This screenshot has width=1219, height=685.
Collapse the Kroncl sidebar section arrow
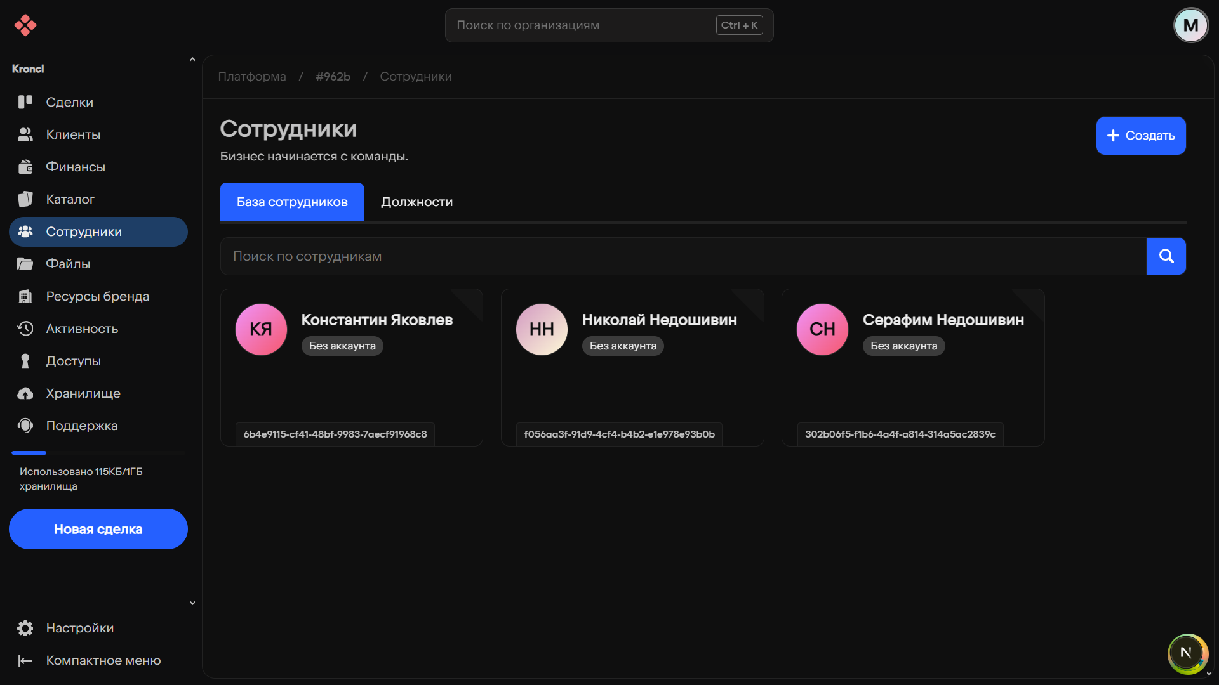(192, 60)
